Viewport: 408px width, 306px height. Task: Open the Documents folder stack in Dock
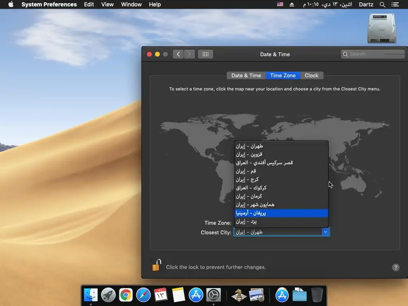point(300,295)
